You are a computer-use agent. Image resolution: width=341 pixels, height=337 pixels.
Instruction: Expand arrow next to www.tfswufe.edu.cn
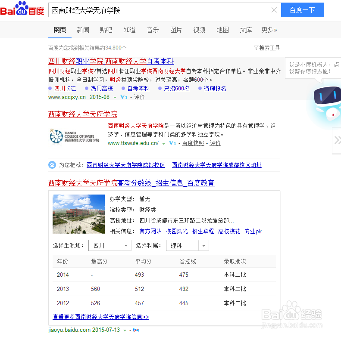(x=163, y=143)
